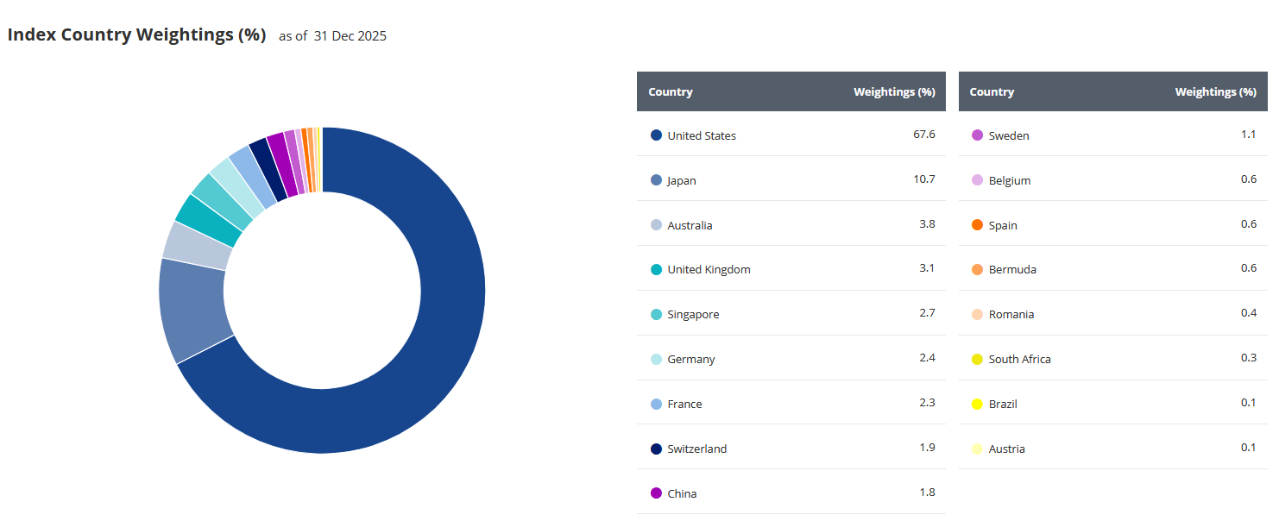Click the United States legend color dot
The image size is (1279, 521).
[656, 135]
